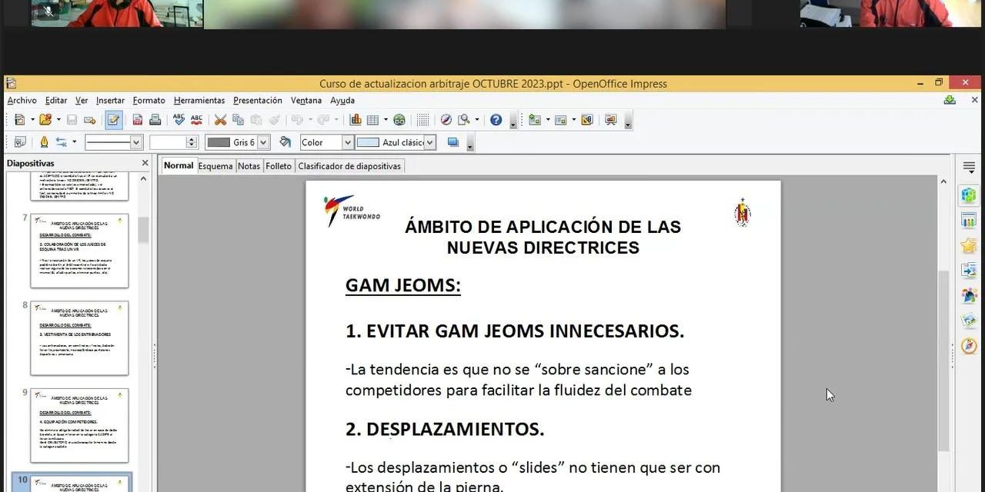Open the Gris 6 line color dropdown
This screenshot has width=985, height=492.
point(263,142)
